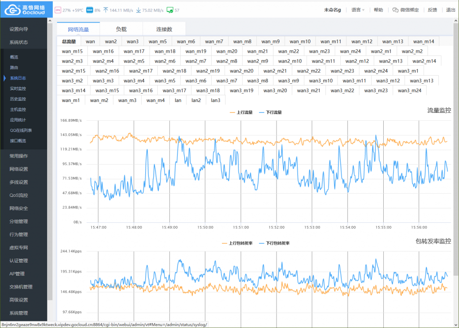Select the wan2 interface tab

coord(111,42)
